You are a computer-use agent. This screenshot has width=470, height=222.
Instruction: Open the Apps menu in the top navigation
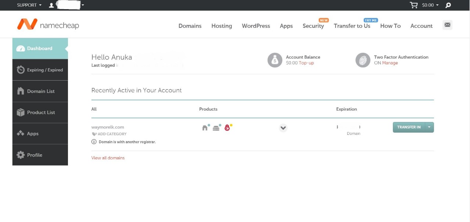pos(286,26)
